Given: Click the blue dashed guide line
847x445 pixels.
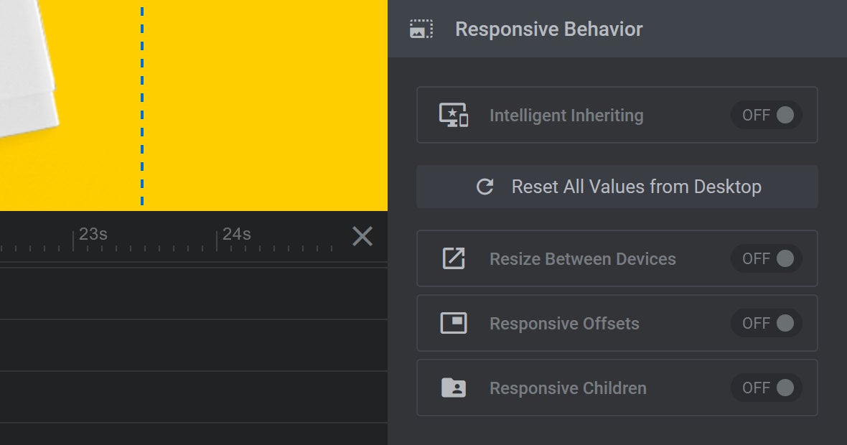Looking at the screenshot, I should 142,106.
